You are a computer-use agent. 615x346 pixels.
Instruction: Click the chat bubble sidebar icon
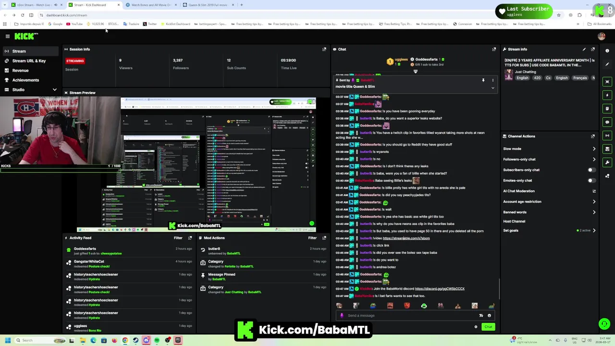click(x=607, y=122)
